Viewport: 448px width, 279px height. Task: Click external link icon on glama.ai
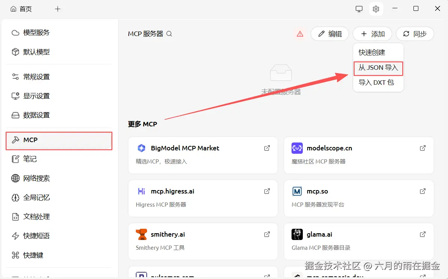pyautogui.click(x=422, y=234)
